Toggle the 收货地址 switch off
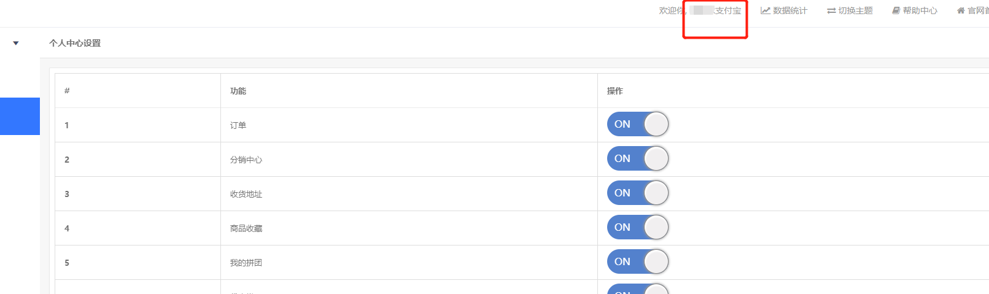The height and width of the screenshot is (294, 989). (637, 193)
